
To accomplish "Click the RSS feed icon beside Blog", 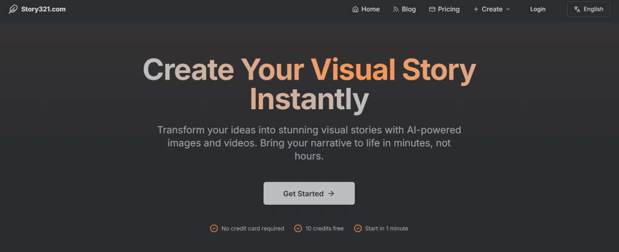I will [x=396, y=9].
